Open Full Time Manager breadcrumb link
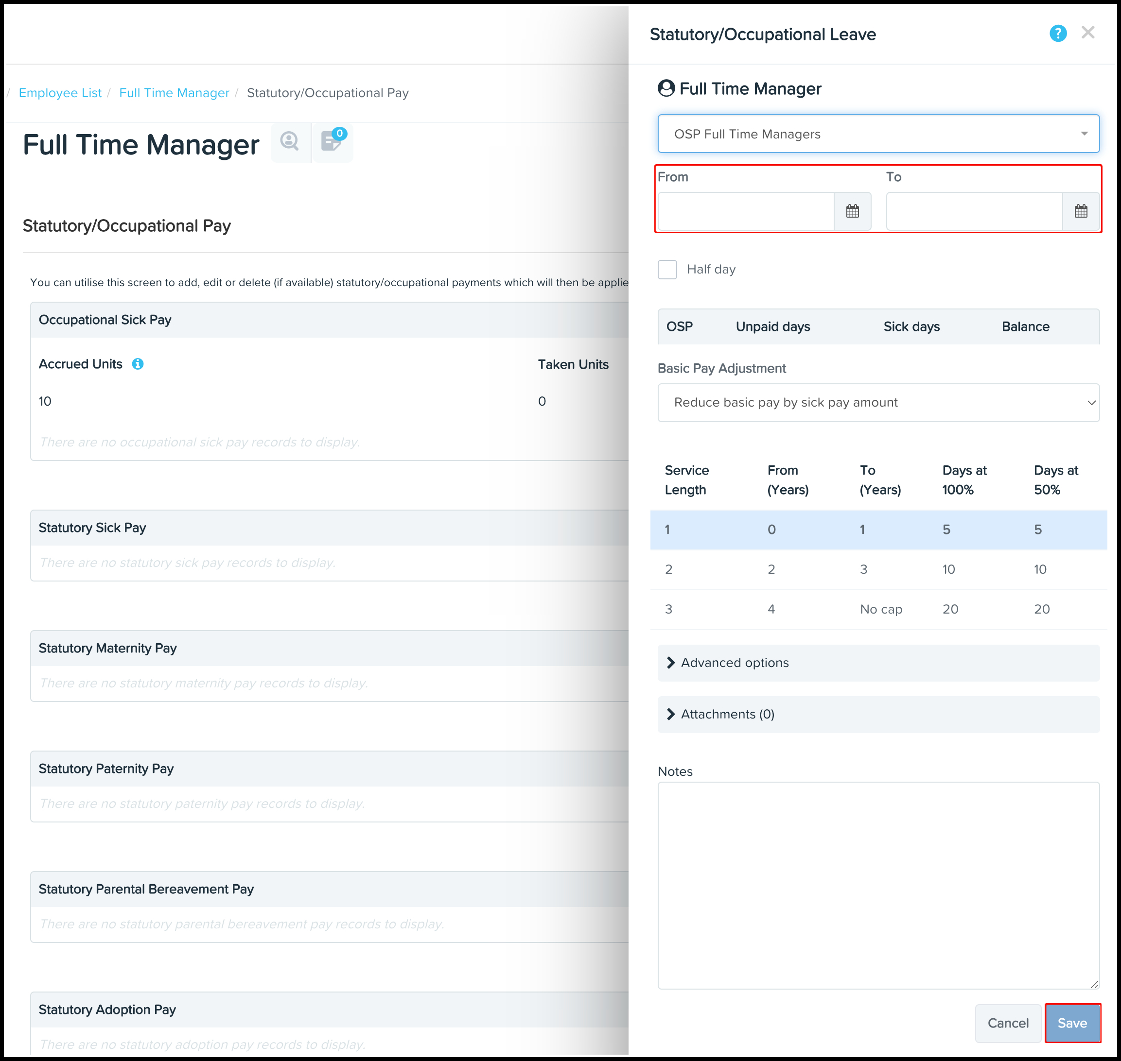This screenshot has height=1061, width=1121. click(x=174, y=93)
